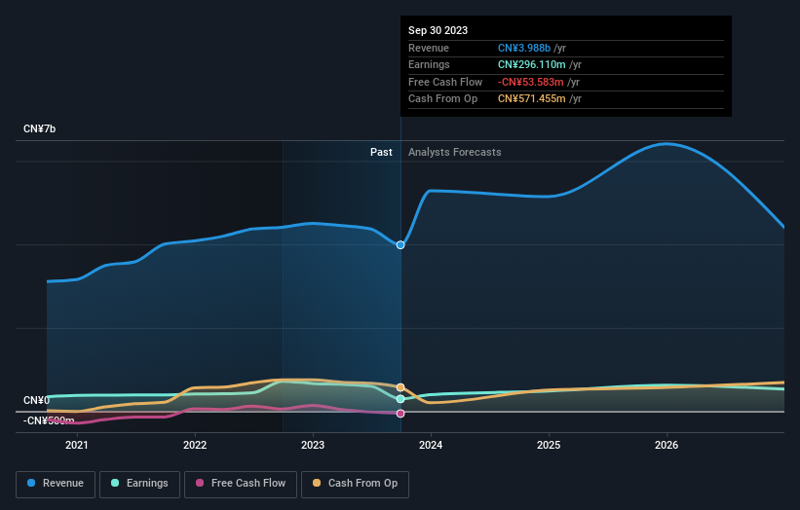This screenshot has width=800, height=510.
Task: Click the Free Cash Flow label in tooltip
Action: pyautogui.click(x=445, y=82)
